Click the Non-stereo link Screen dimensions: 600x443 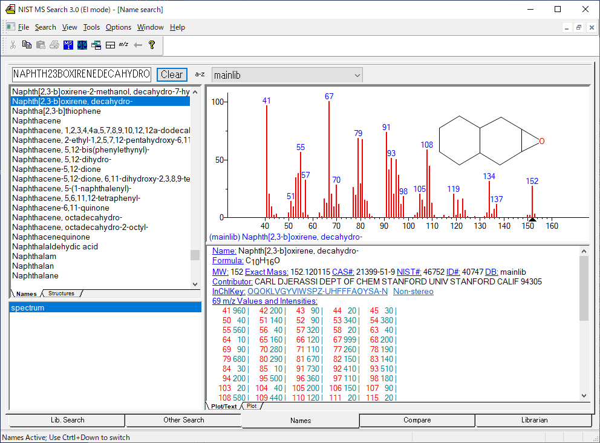click(413, 291)
